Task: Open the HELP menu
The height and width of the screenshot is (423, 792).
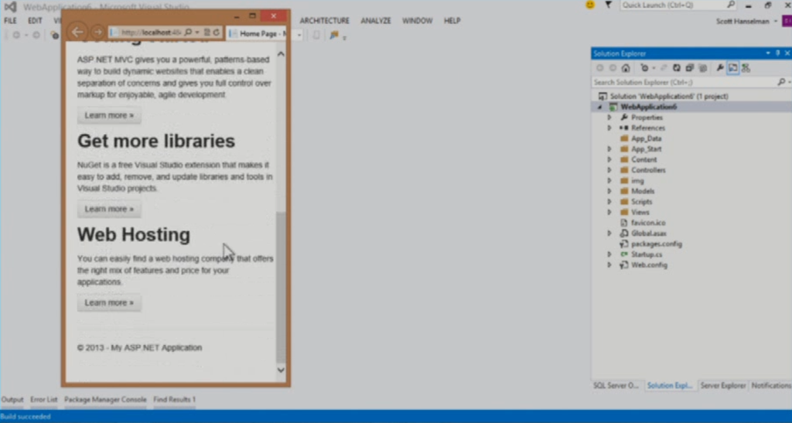Action: tap(452, 21)
